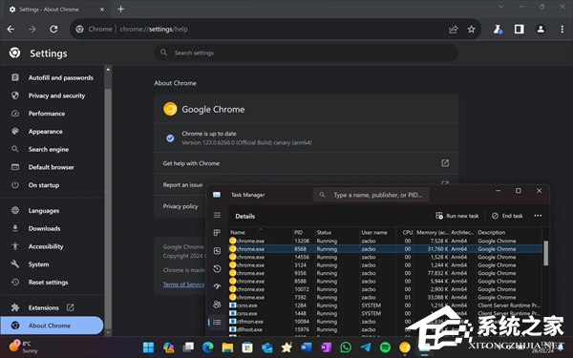This screenshot has height=358, width=573.
Task: Sort by User name column header
Action: pos(377,232)
